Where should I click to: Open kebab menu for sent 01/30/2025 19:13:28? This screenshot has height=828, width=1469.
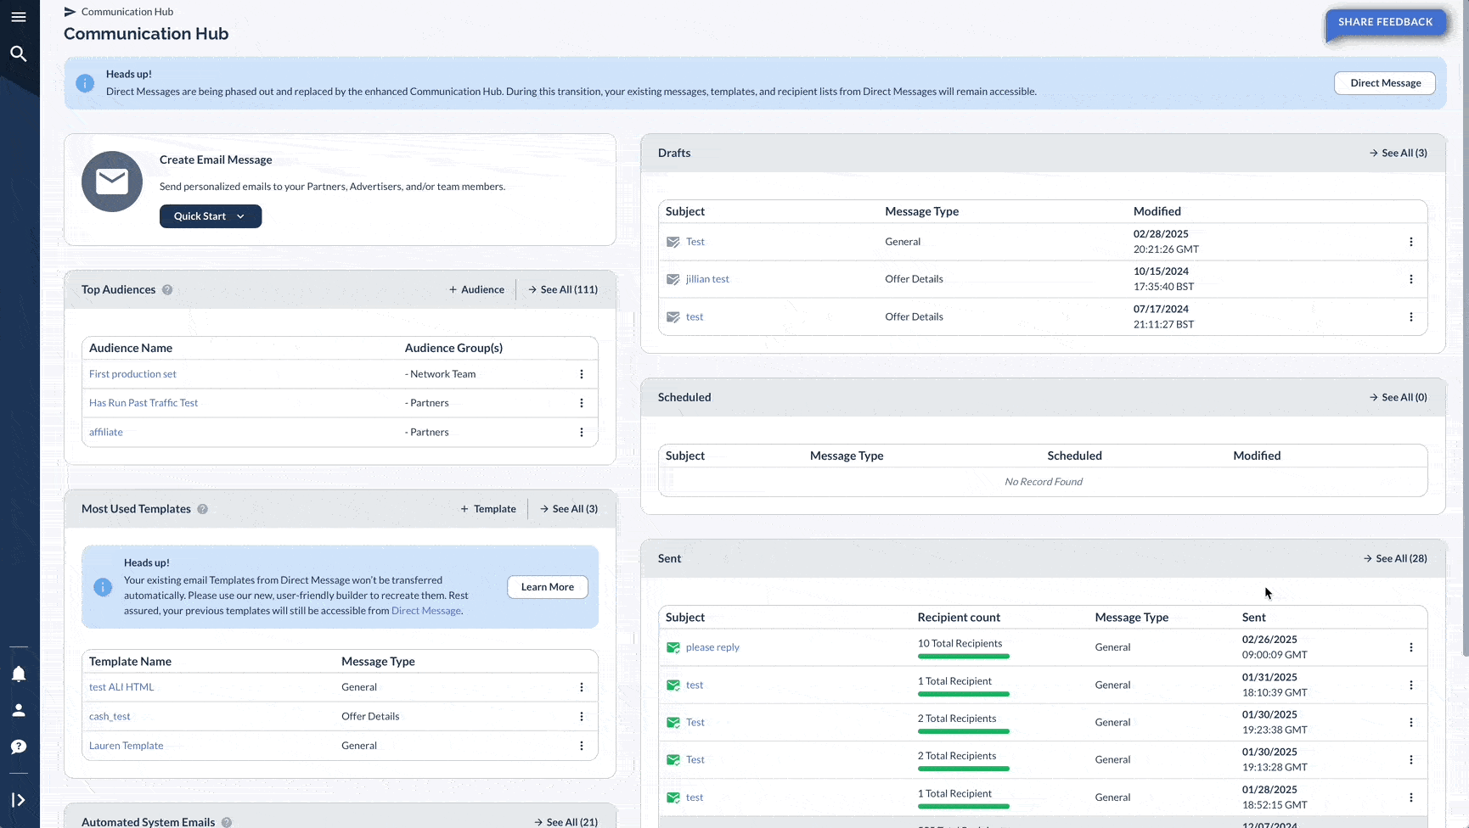tap(1411, 759)
